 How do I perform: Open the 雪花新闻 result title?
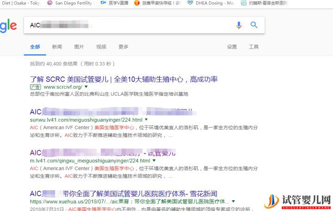123,194
